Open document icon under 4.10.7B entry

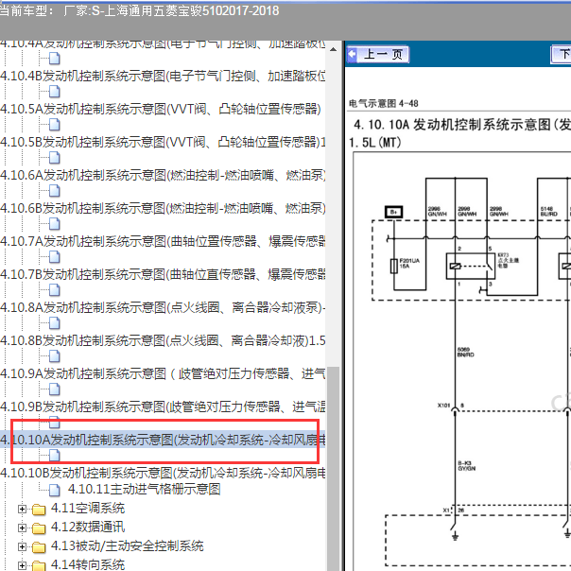(54, 290)
